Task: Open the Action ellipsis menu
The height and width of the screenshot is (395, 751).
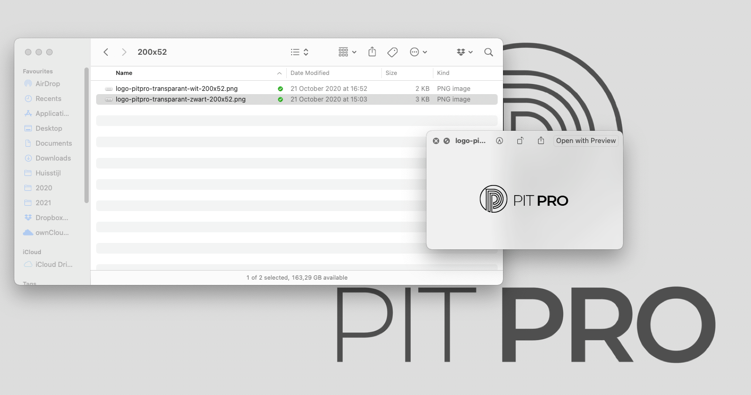Action: (419, 52)
